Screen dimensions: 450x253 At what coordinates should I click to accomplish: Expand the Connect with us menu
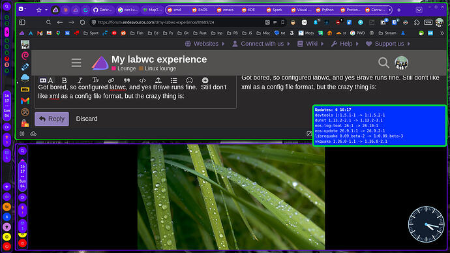[261, 44]
